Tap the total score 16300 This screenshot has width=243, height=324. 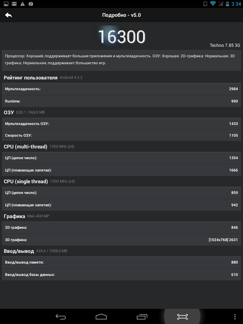pyautogui.click(x=122, y=37)
